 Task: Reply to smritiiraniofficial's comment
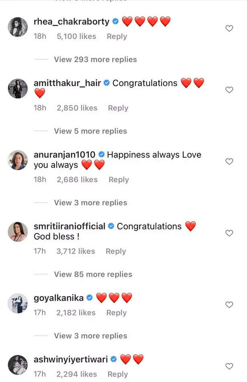116,251
